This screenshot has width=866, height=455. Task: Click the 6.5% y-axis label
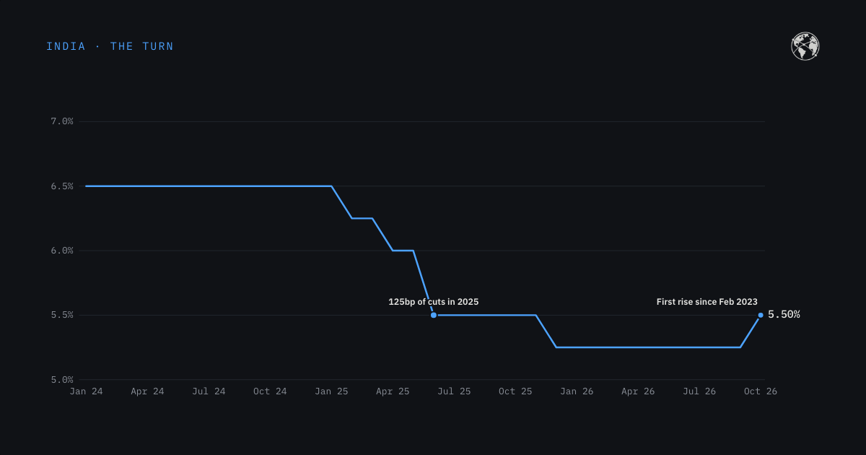coord(62,186)
